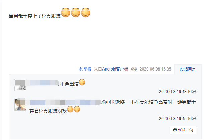Open the Android客户端 link
Image resolution: width=205 pixels, height=140 pixels.
pos(115,69)
